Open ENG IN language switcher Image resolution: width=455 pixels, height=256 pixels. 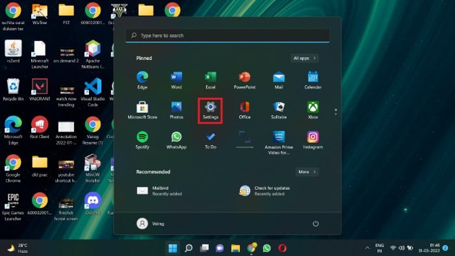[379, 248]
